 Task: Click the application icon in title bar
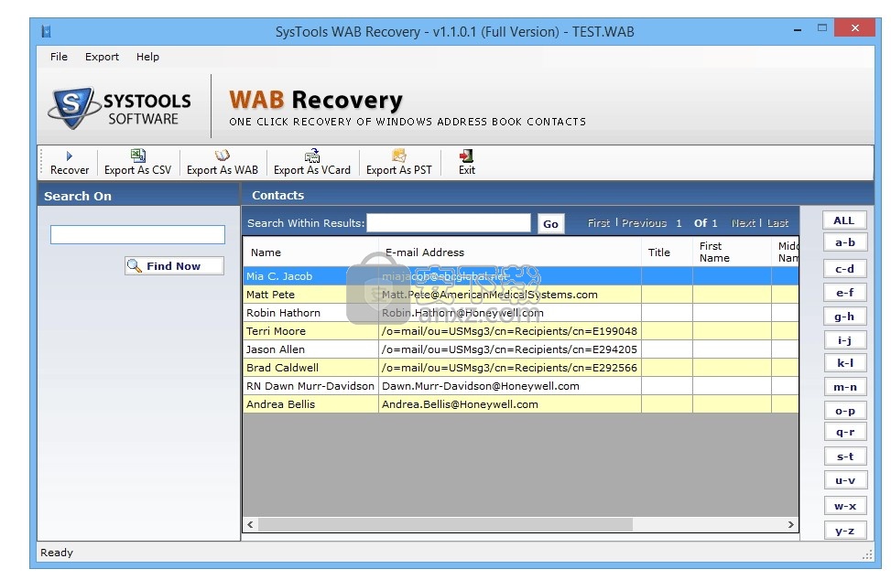[46, 31]
